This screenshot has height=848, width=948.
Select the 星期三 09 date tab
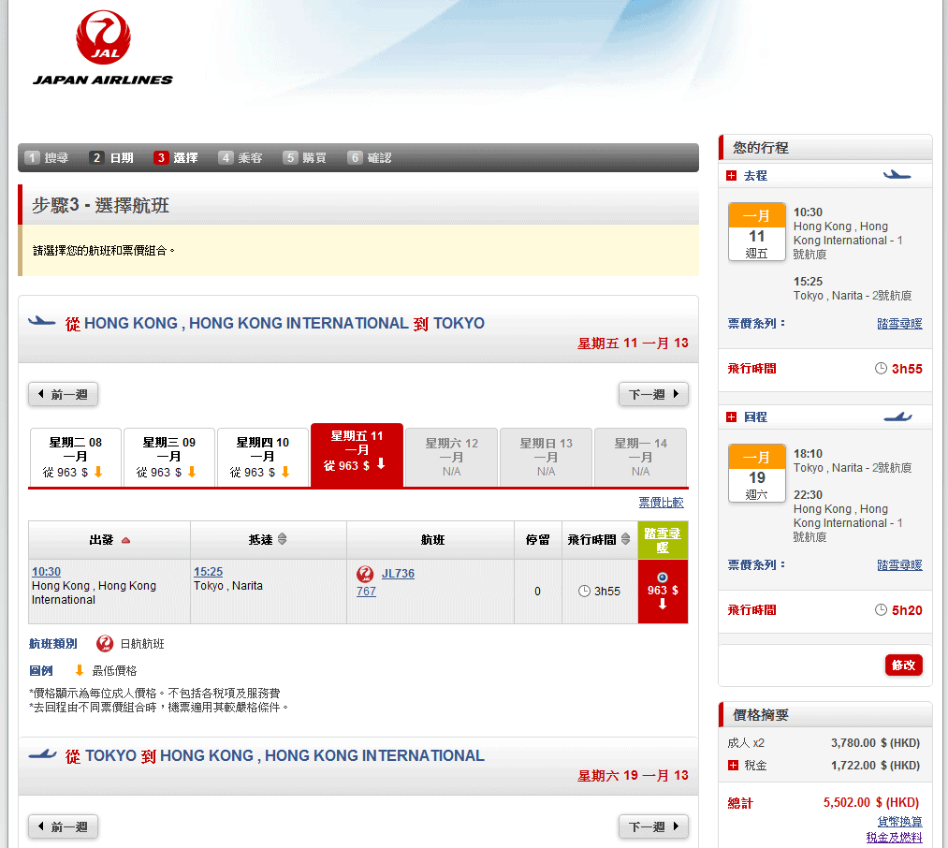(x=169, y=458)
